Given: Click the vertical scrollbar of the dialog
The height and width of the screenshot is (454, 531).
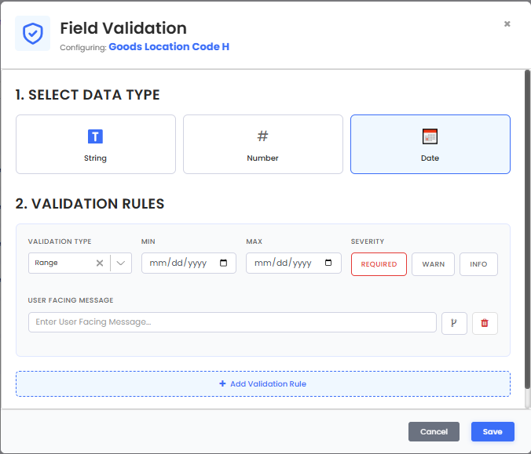Looking at the screenshot, I should [527, 230].
